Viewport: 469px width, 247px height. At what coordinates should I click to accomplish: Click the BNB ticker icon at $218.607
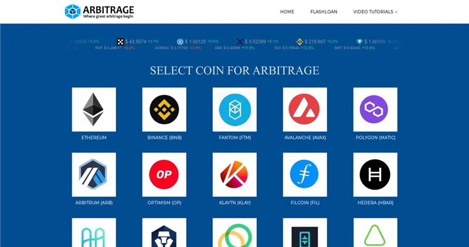click(x=300, y=42)
